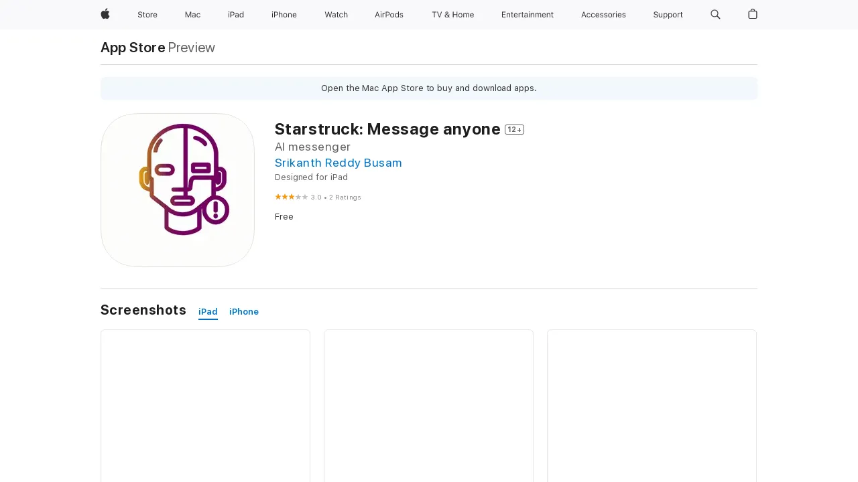Switch to the iPhone screenshots tab

point(244,312)
